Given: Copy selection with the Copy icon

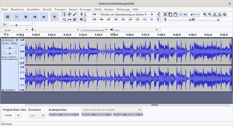Looking at the screenshot, I should click(170, 14).
